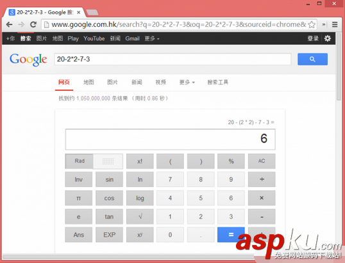Viewport: 345px width, 263px height.
Task: Click the 登录 sign-in link
Action: 313,38
